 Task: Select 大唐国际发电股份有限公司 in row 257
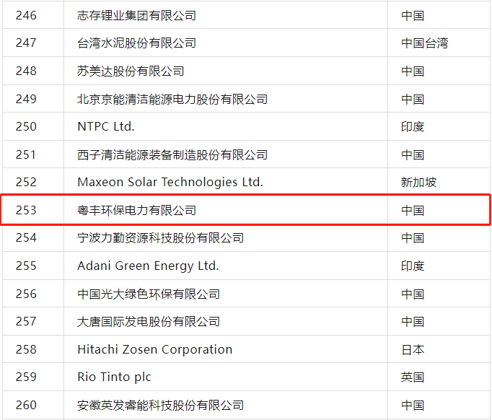pos(149,321)
